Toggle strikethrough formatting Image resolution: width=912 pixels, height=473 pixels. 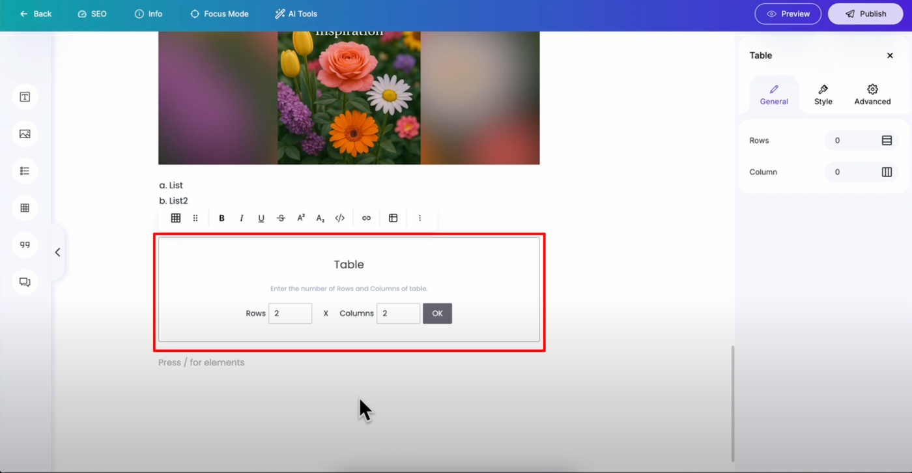tap(281, 218)
